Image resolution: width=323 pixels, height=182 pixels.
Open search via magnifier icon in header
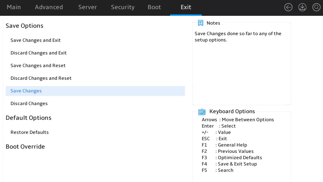316,7
